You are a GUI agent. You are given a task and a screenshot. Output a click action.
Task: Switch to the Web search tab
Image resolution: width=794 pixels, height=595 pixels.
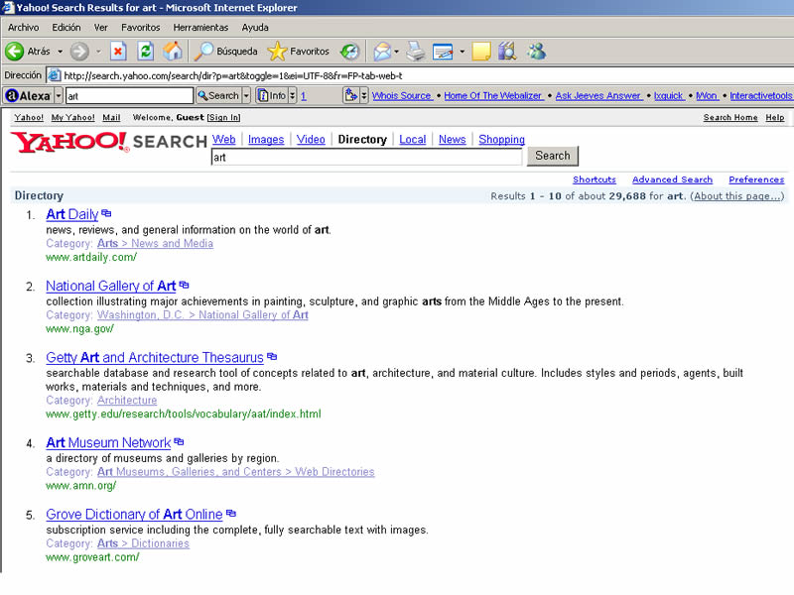[224, 139]
